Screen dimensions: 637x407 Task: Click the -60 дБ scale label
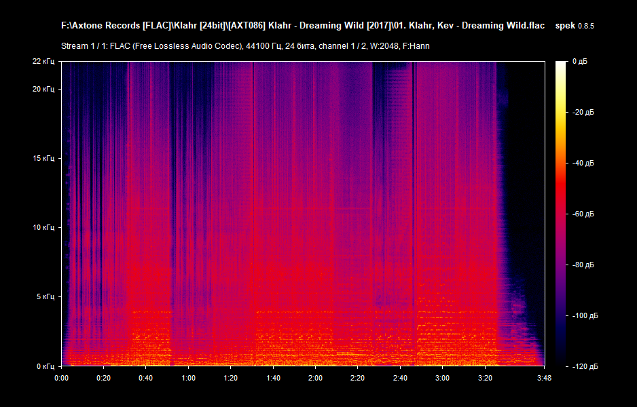click(x=583, y=214)
